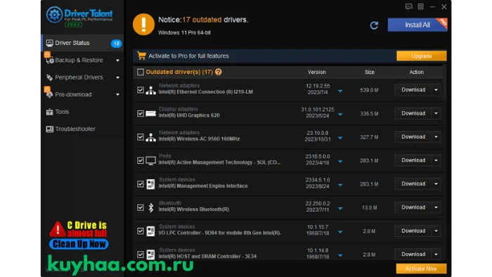Click the Tools toolbox icon in sidebar
The width and height of the screenshot is (492, 277).
click(50, 112)
